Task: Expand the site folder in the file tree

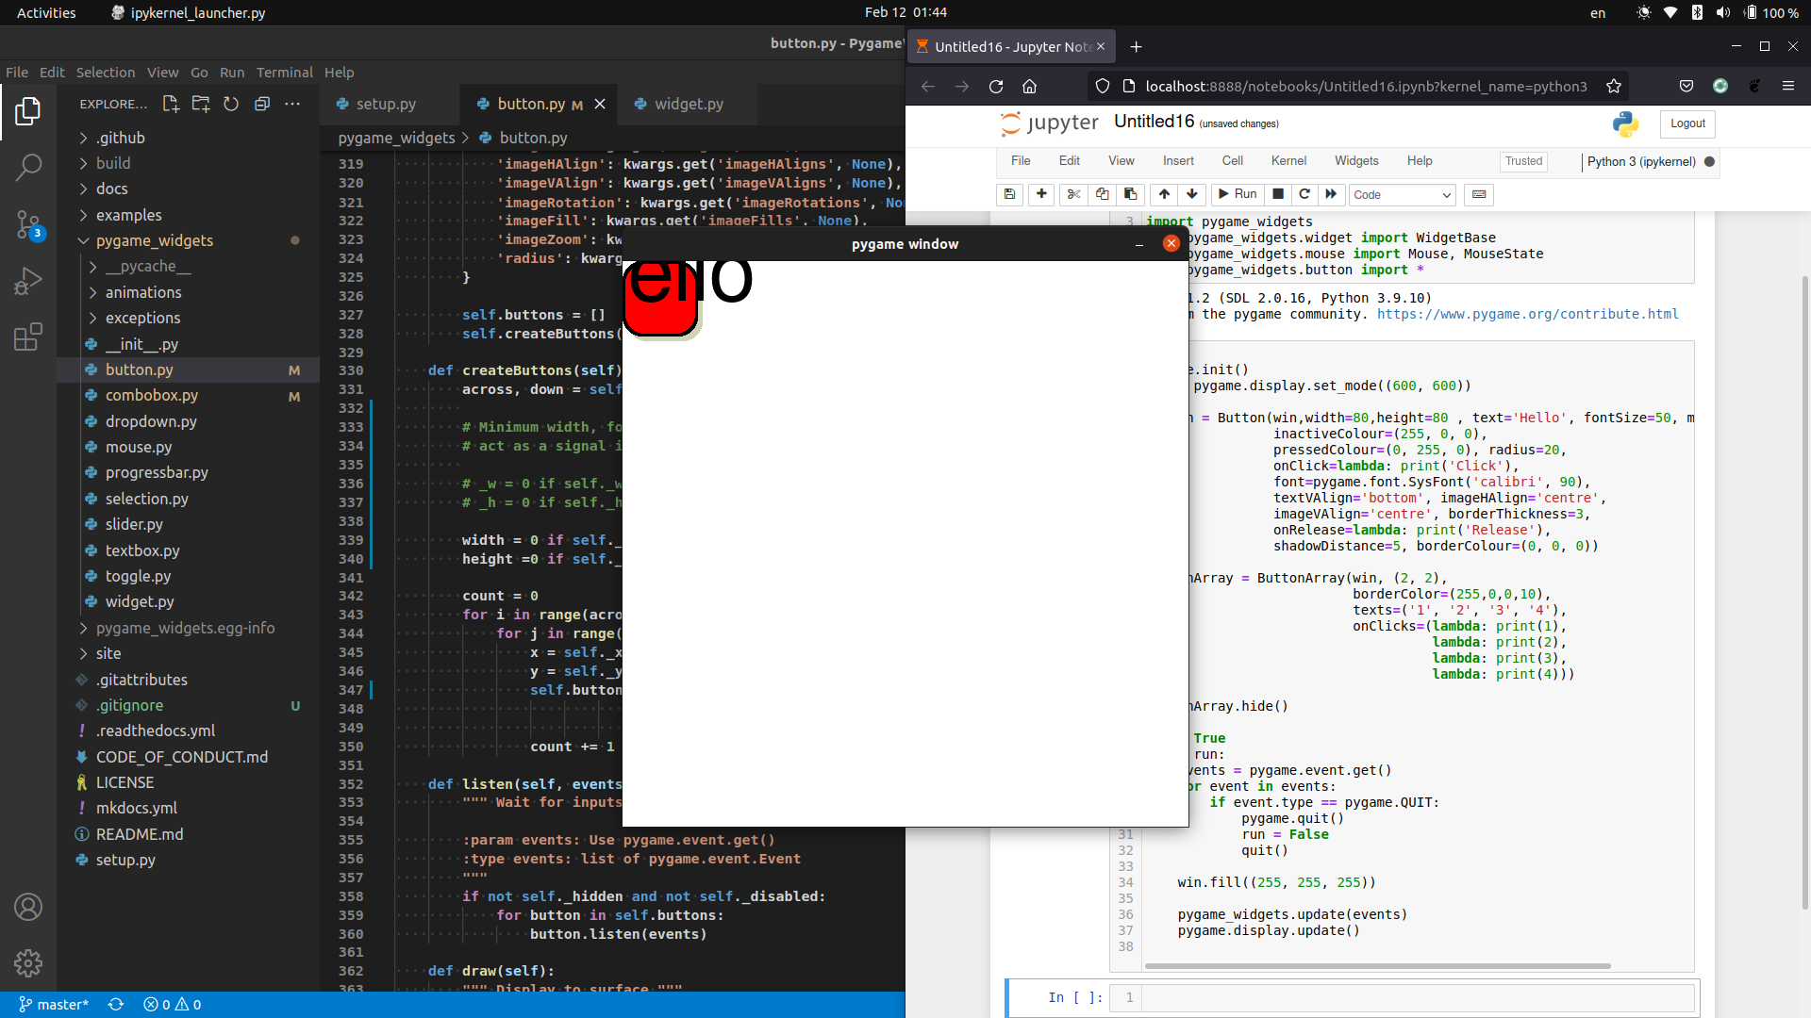Action: 110,653
